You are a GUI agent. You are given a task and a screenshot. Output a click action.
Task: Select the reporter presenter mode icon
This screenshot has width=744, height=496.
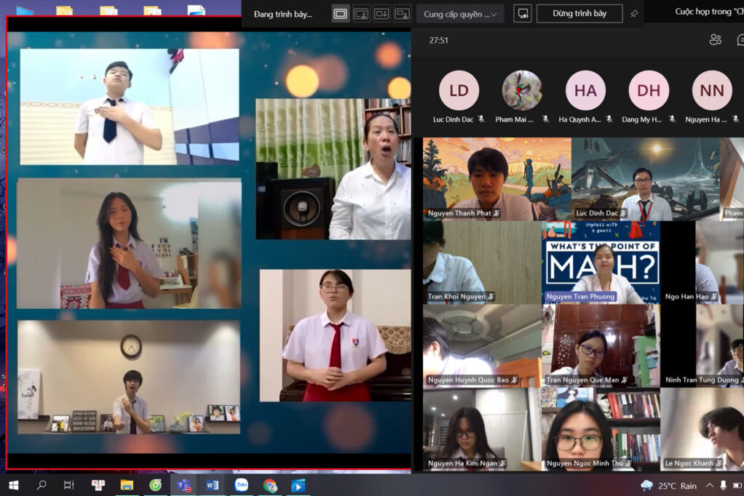(403, 14)
